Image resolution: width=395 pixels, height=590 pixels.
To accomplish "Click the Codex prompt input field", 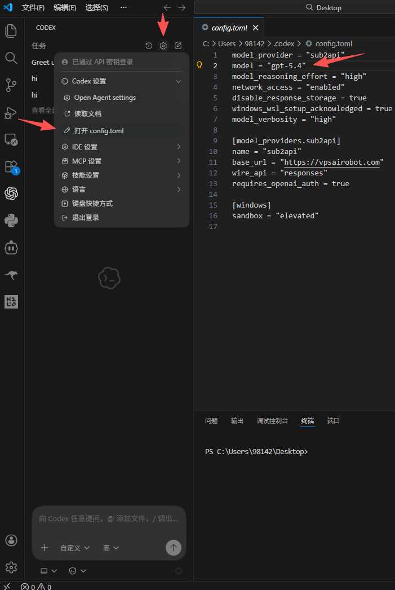I will [x=109, y=519].
